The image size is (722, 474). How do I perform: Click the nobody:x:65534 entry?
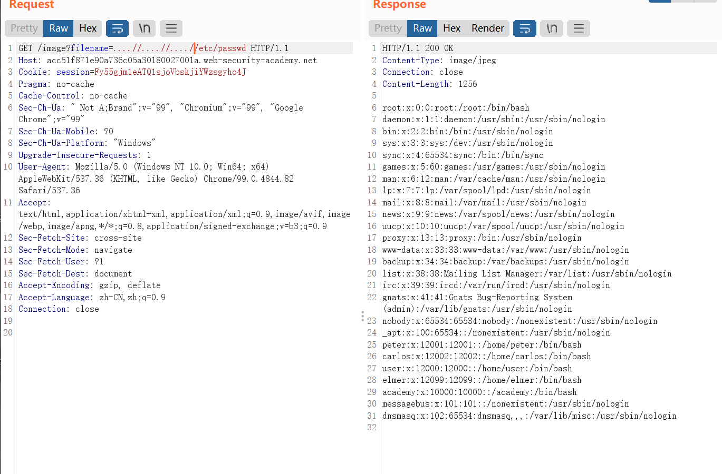pos(520,321)
